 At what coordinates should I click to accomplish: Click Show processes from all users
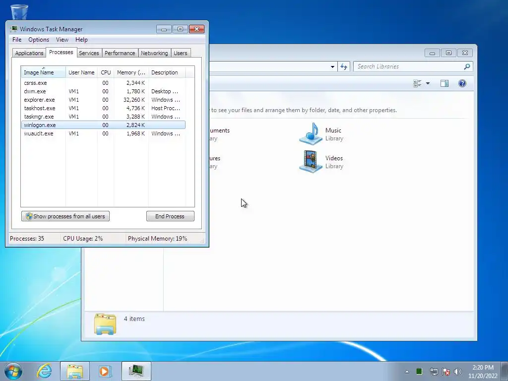tap(65, 216)
